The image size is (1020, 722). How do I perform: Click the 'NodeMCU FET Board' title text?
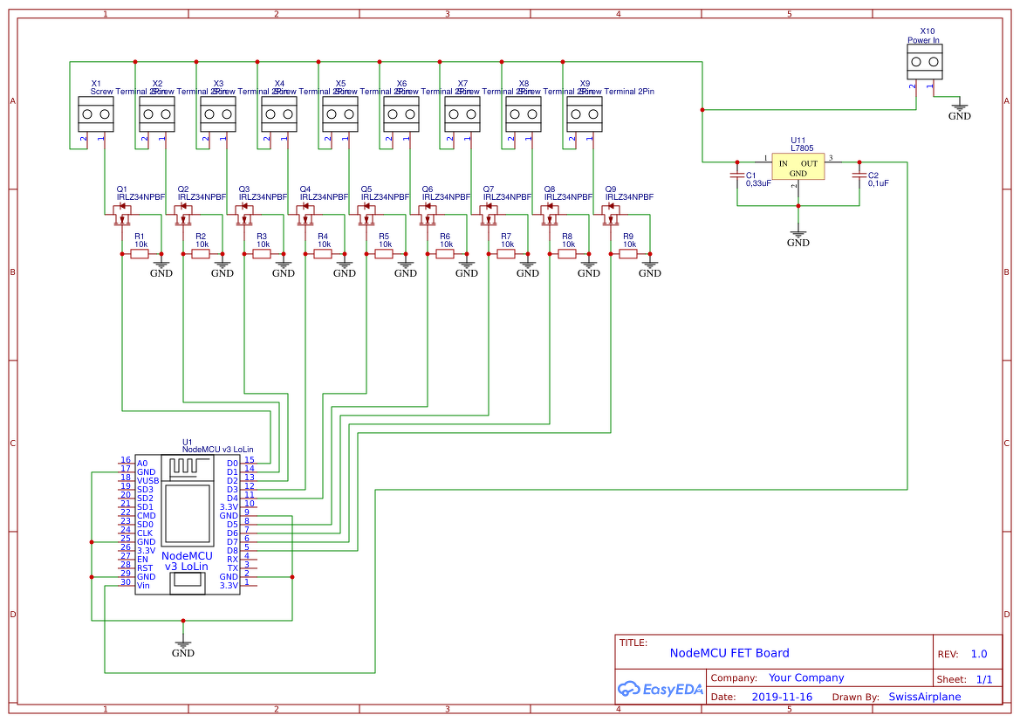pos(729,653)
